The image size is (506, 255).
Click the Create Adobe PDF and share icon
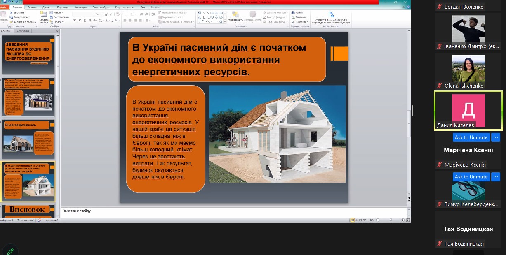click(x=330, y=16)
